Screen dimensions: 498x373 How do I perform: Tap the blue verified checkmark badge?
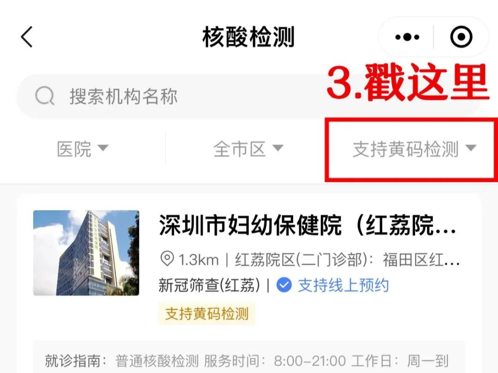[284, 285]
